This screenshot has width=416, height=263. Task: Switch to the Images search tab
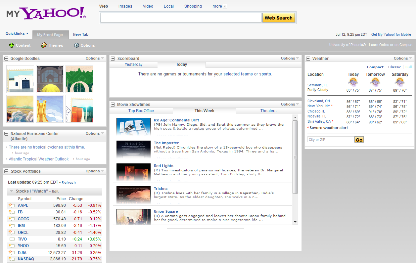point(125,6)
